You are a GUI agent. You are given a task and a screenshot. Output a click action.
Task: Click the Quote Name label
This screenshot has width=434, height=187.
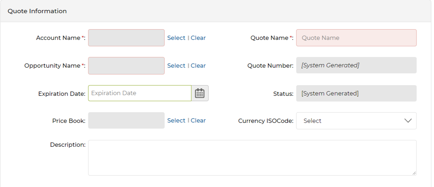tap(272, 38)
